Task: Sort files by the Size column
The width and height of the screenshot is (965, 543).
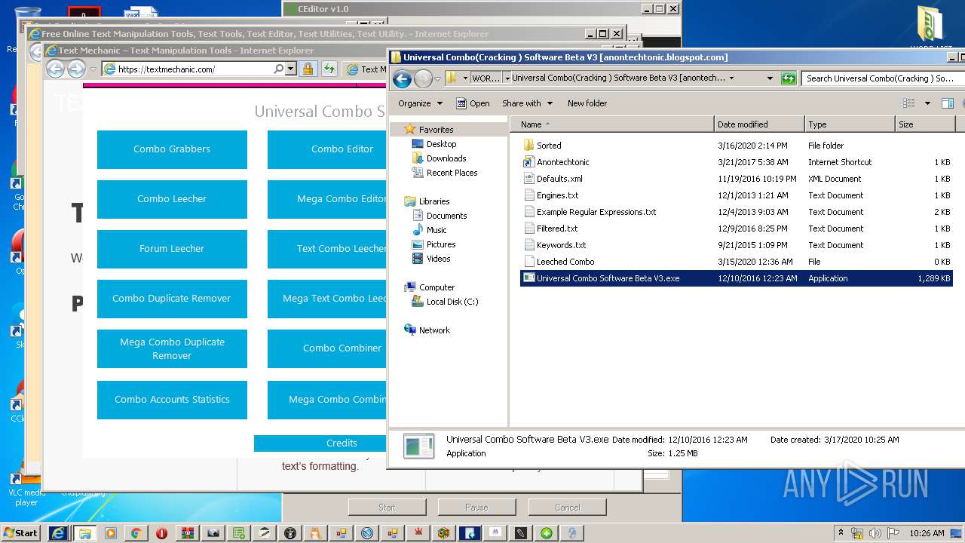Action: click(925, 124)
